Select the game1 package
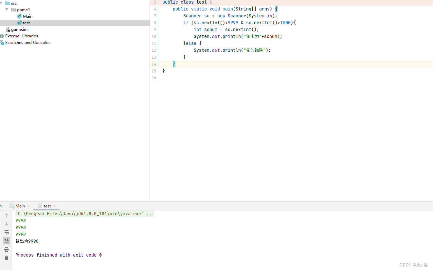 point(23,10)
